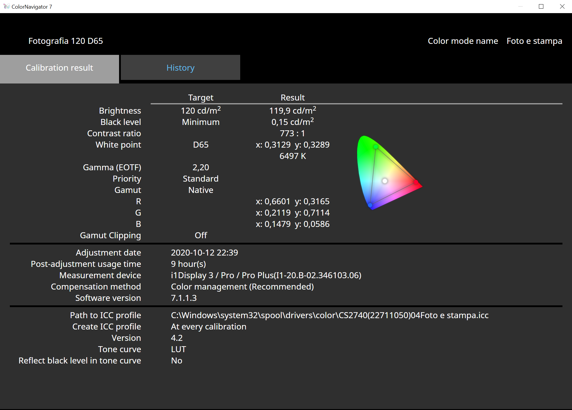This screenshot has height=410, width=572.
Task: Click 'Color management (Recommended)' compensation value
Action: (242, 287)
